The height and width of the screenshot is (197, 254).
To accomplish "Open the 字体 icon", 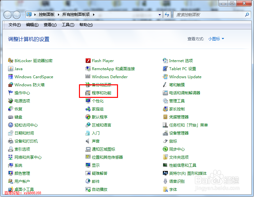I will coord(165,189).
